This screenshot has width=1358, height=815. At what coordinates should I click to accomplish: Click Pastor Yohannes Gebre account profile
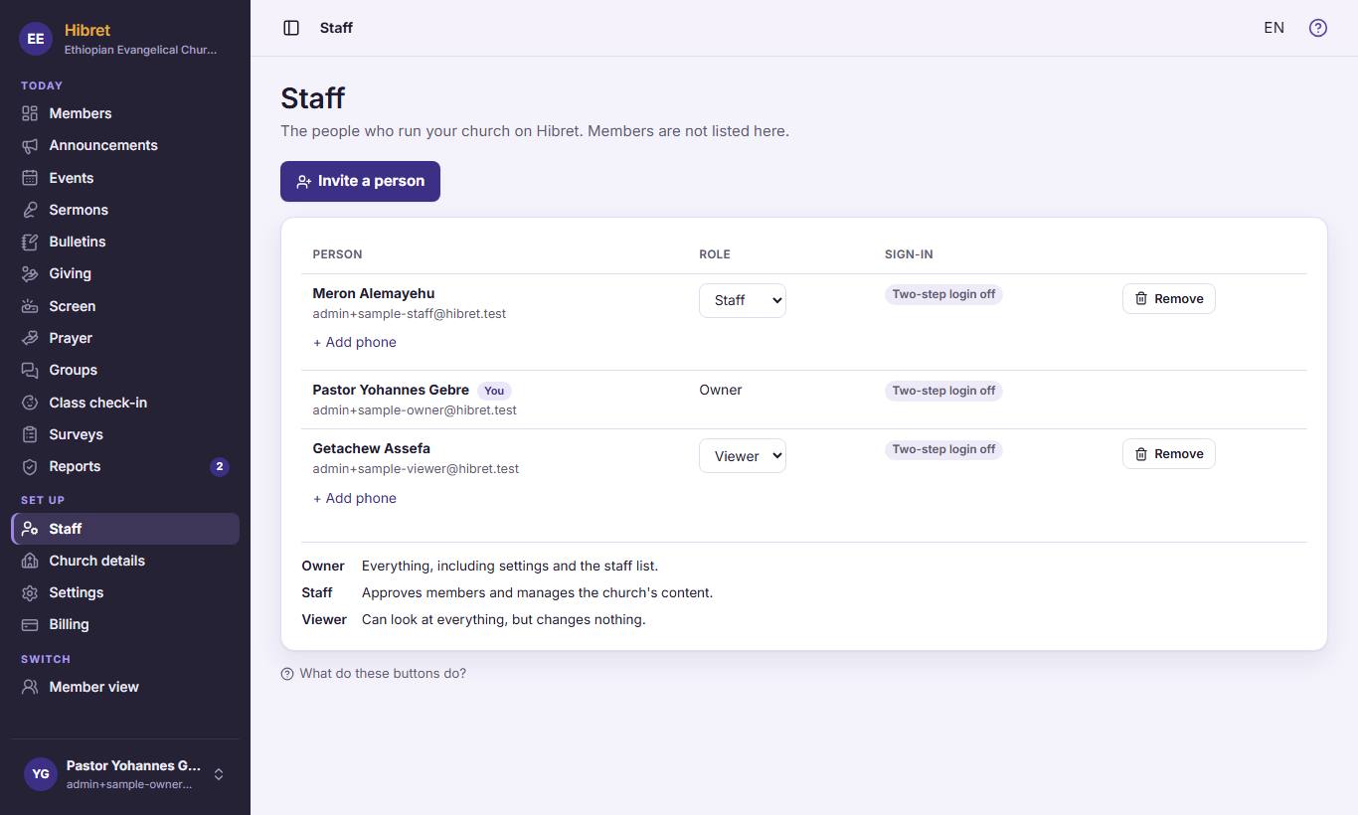(x=125, y=774)
